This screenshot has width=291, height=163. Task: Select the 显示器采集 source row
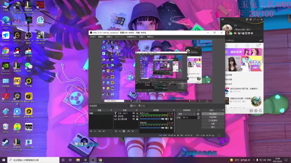pos(126,119)
